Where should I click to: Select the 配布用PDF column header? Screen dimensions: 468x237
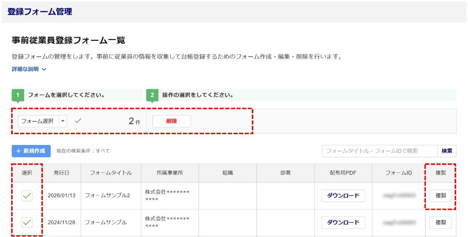pyautogui.click(x=343, y=173)
